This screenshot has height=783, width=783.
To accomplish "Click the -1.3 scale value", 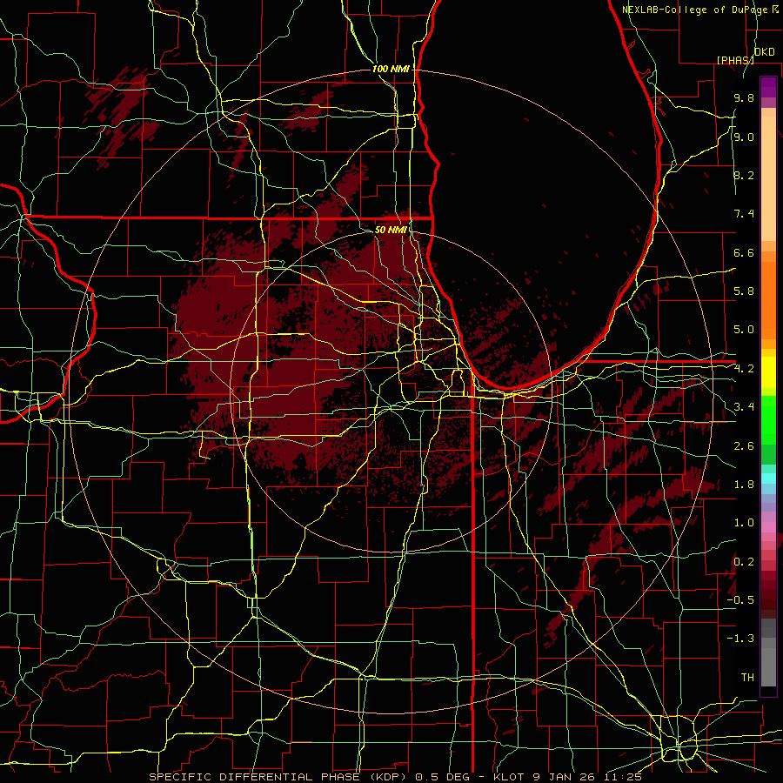I will pos(740,639).
